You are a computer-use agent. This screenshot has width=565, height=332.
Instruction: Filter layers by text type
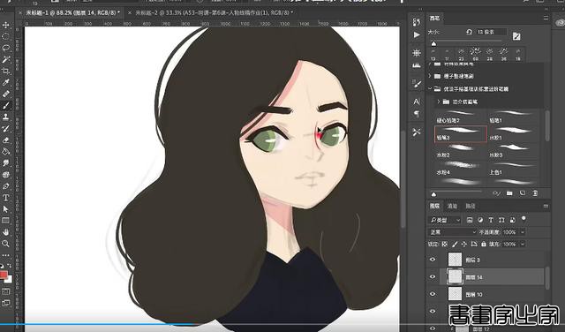tap(491, 220)
